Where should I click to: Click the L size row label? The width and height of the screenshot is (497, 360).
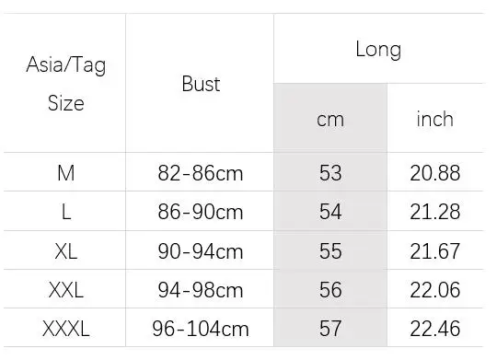66,212
